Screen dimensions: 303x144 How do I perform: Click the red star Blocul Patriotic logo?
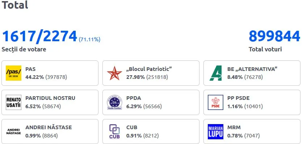(x=115, y=73)
